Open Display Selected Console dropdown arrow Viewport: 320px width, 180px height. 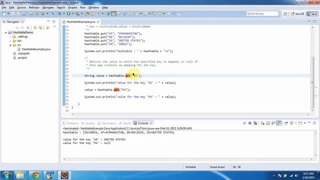click(x=295, y=123)
